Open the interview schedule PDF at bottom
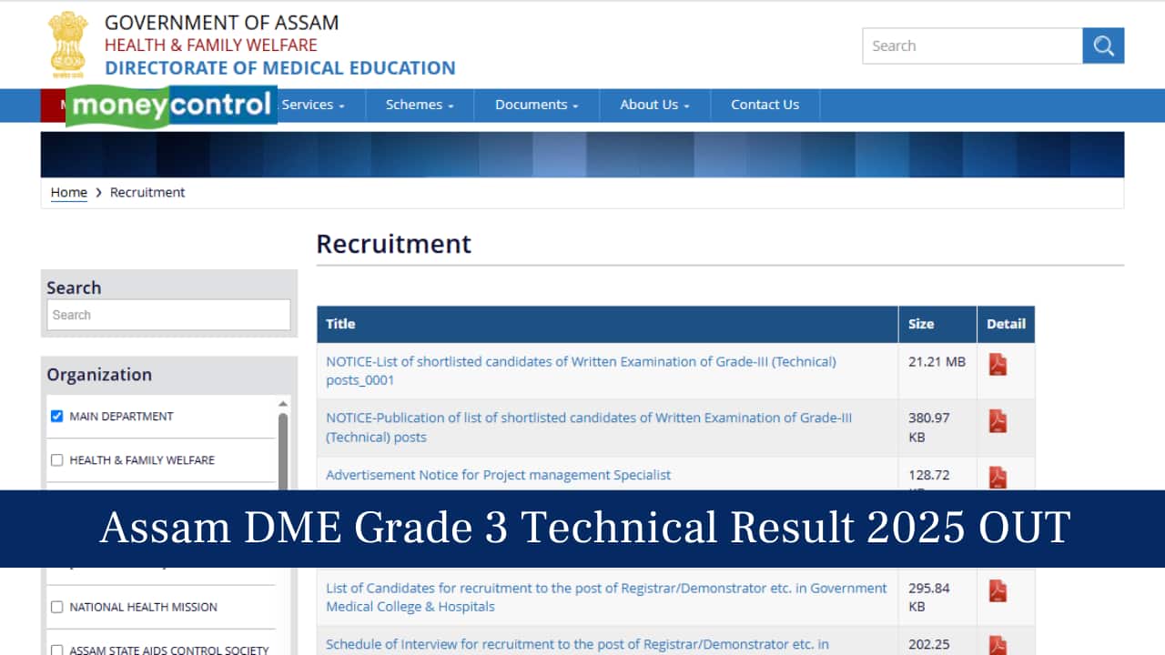The height and width of the screenshot is (655, 1165). click(x=998, y=643)
